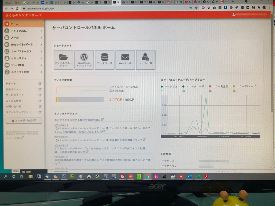Click the フィードバック button
The height and width of the screenshot is (206, 275).
tap(24, 120)
